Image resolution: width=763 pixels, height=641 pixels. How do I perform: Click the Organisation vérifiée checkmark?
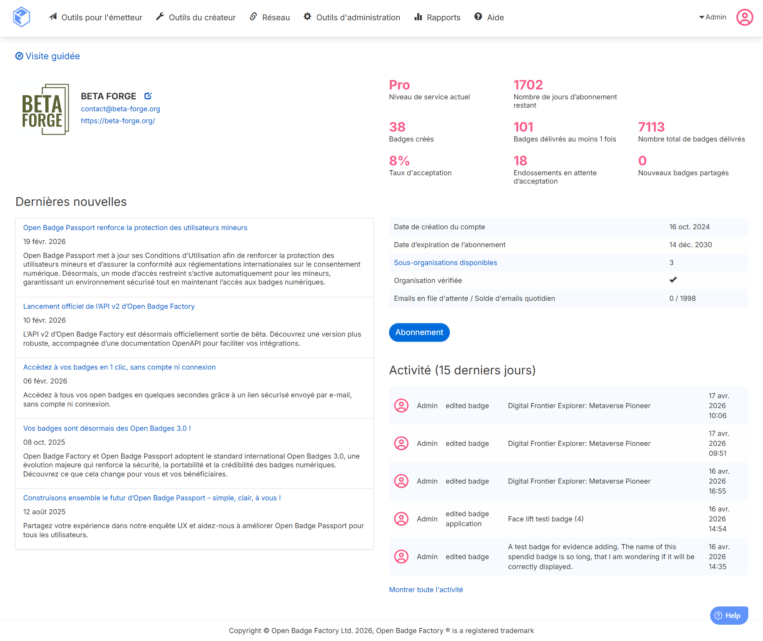click(x=673, y=280)
